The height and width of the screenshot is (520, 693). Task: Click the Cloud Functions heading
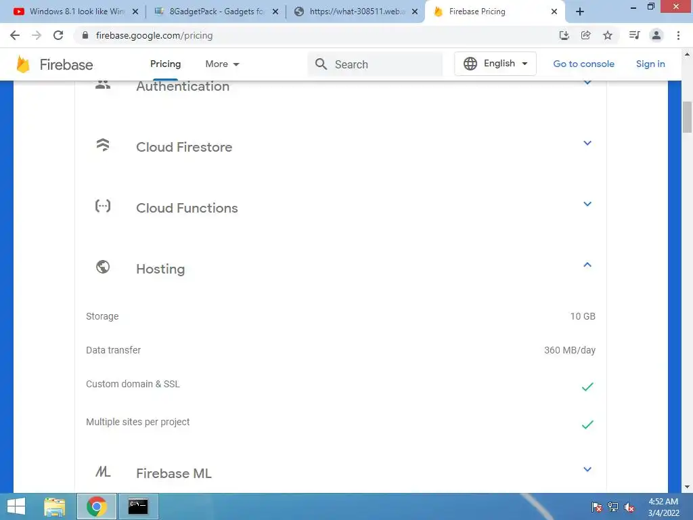[187, 208]
